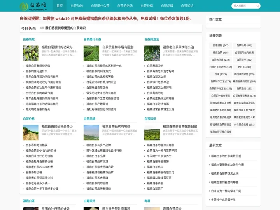Open 最新文章 item 冬天喝什么茶最养生
The image size is (280, 210).
pyautogui.click(x=223, y=200)
